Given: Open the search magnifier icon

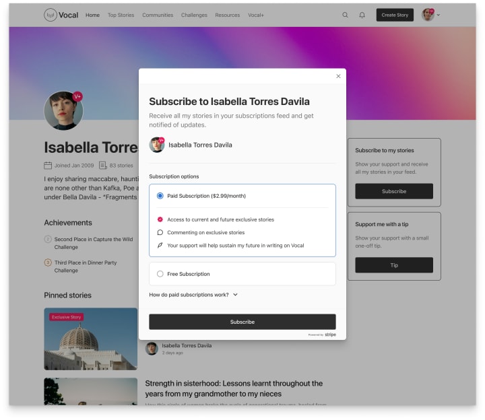Looking at the screenshot, I should [345, 15].
